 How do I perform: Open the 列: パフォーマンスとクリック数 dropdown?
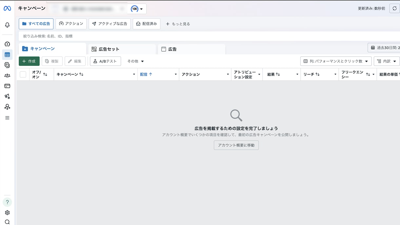(x=336, y=61)
